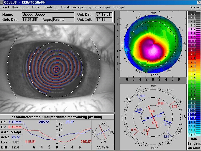Click the 295.5° red meridian label
201x151 pixels.
86,142
